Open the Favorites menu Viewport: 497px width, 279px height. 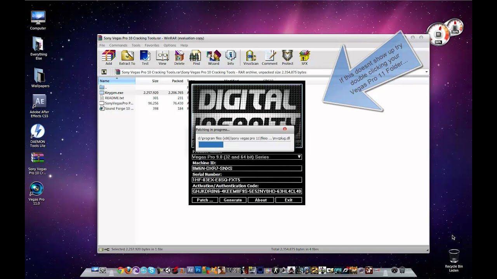click(152, 45)
